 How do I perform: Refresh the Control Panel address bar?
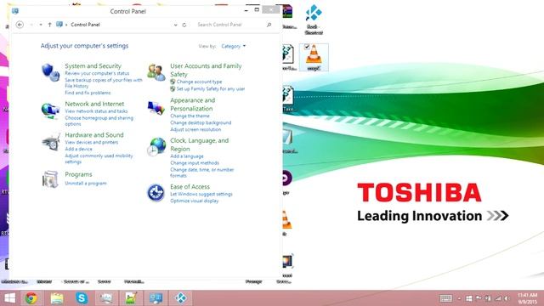(184, 25)
